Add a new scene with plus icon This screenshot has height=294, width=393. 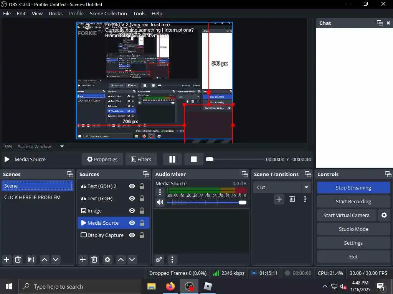click(x=7, y=260)
